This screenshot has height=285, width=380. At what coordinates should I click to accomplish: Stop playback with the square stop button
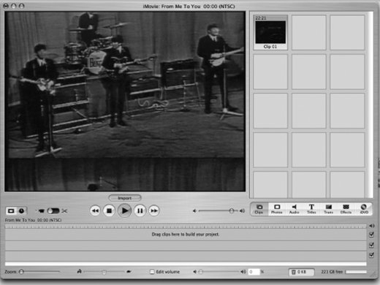tap(109, 210)
